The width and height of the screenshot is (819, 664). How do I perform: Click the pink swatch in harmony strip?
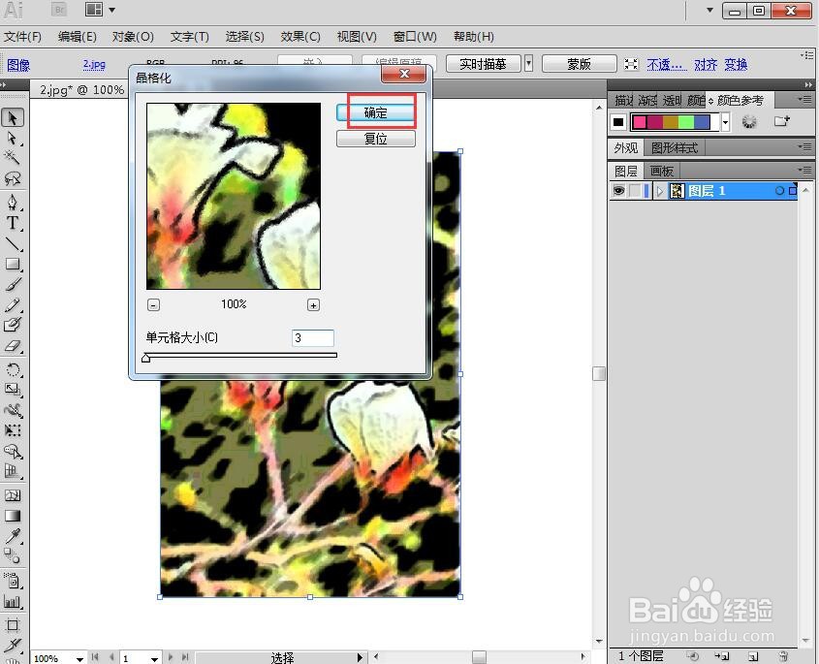640,122
